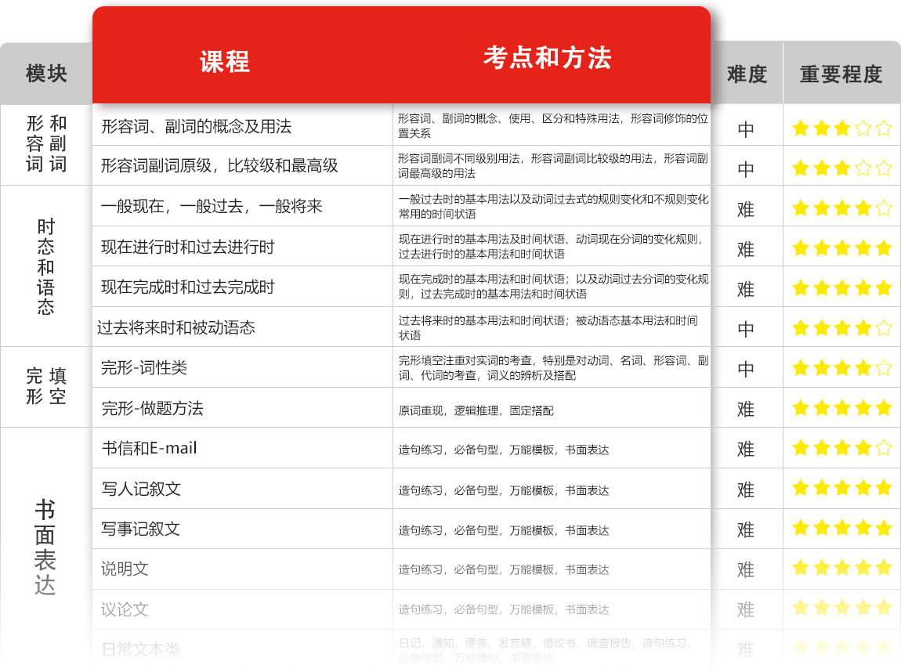Click description starting 完形填空注重对实词的考查

(553, 368)
